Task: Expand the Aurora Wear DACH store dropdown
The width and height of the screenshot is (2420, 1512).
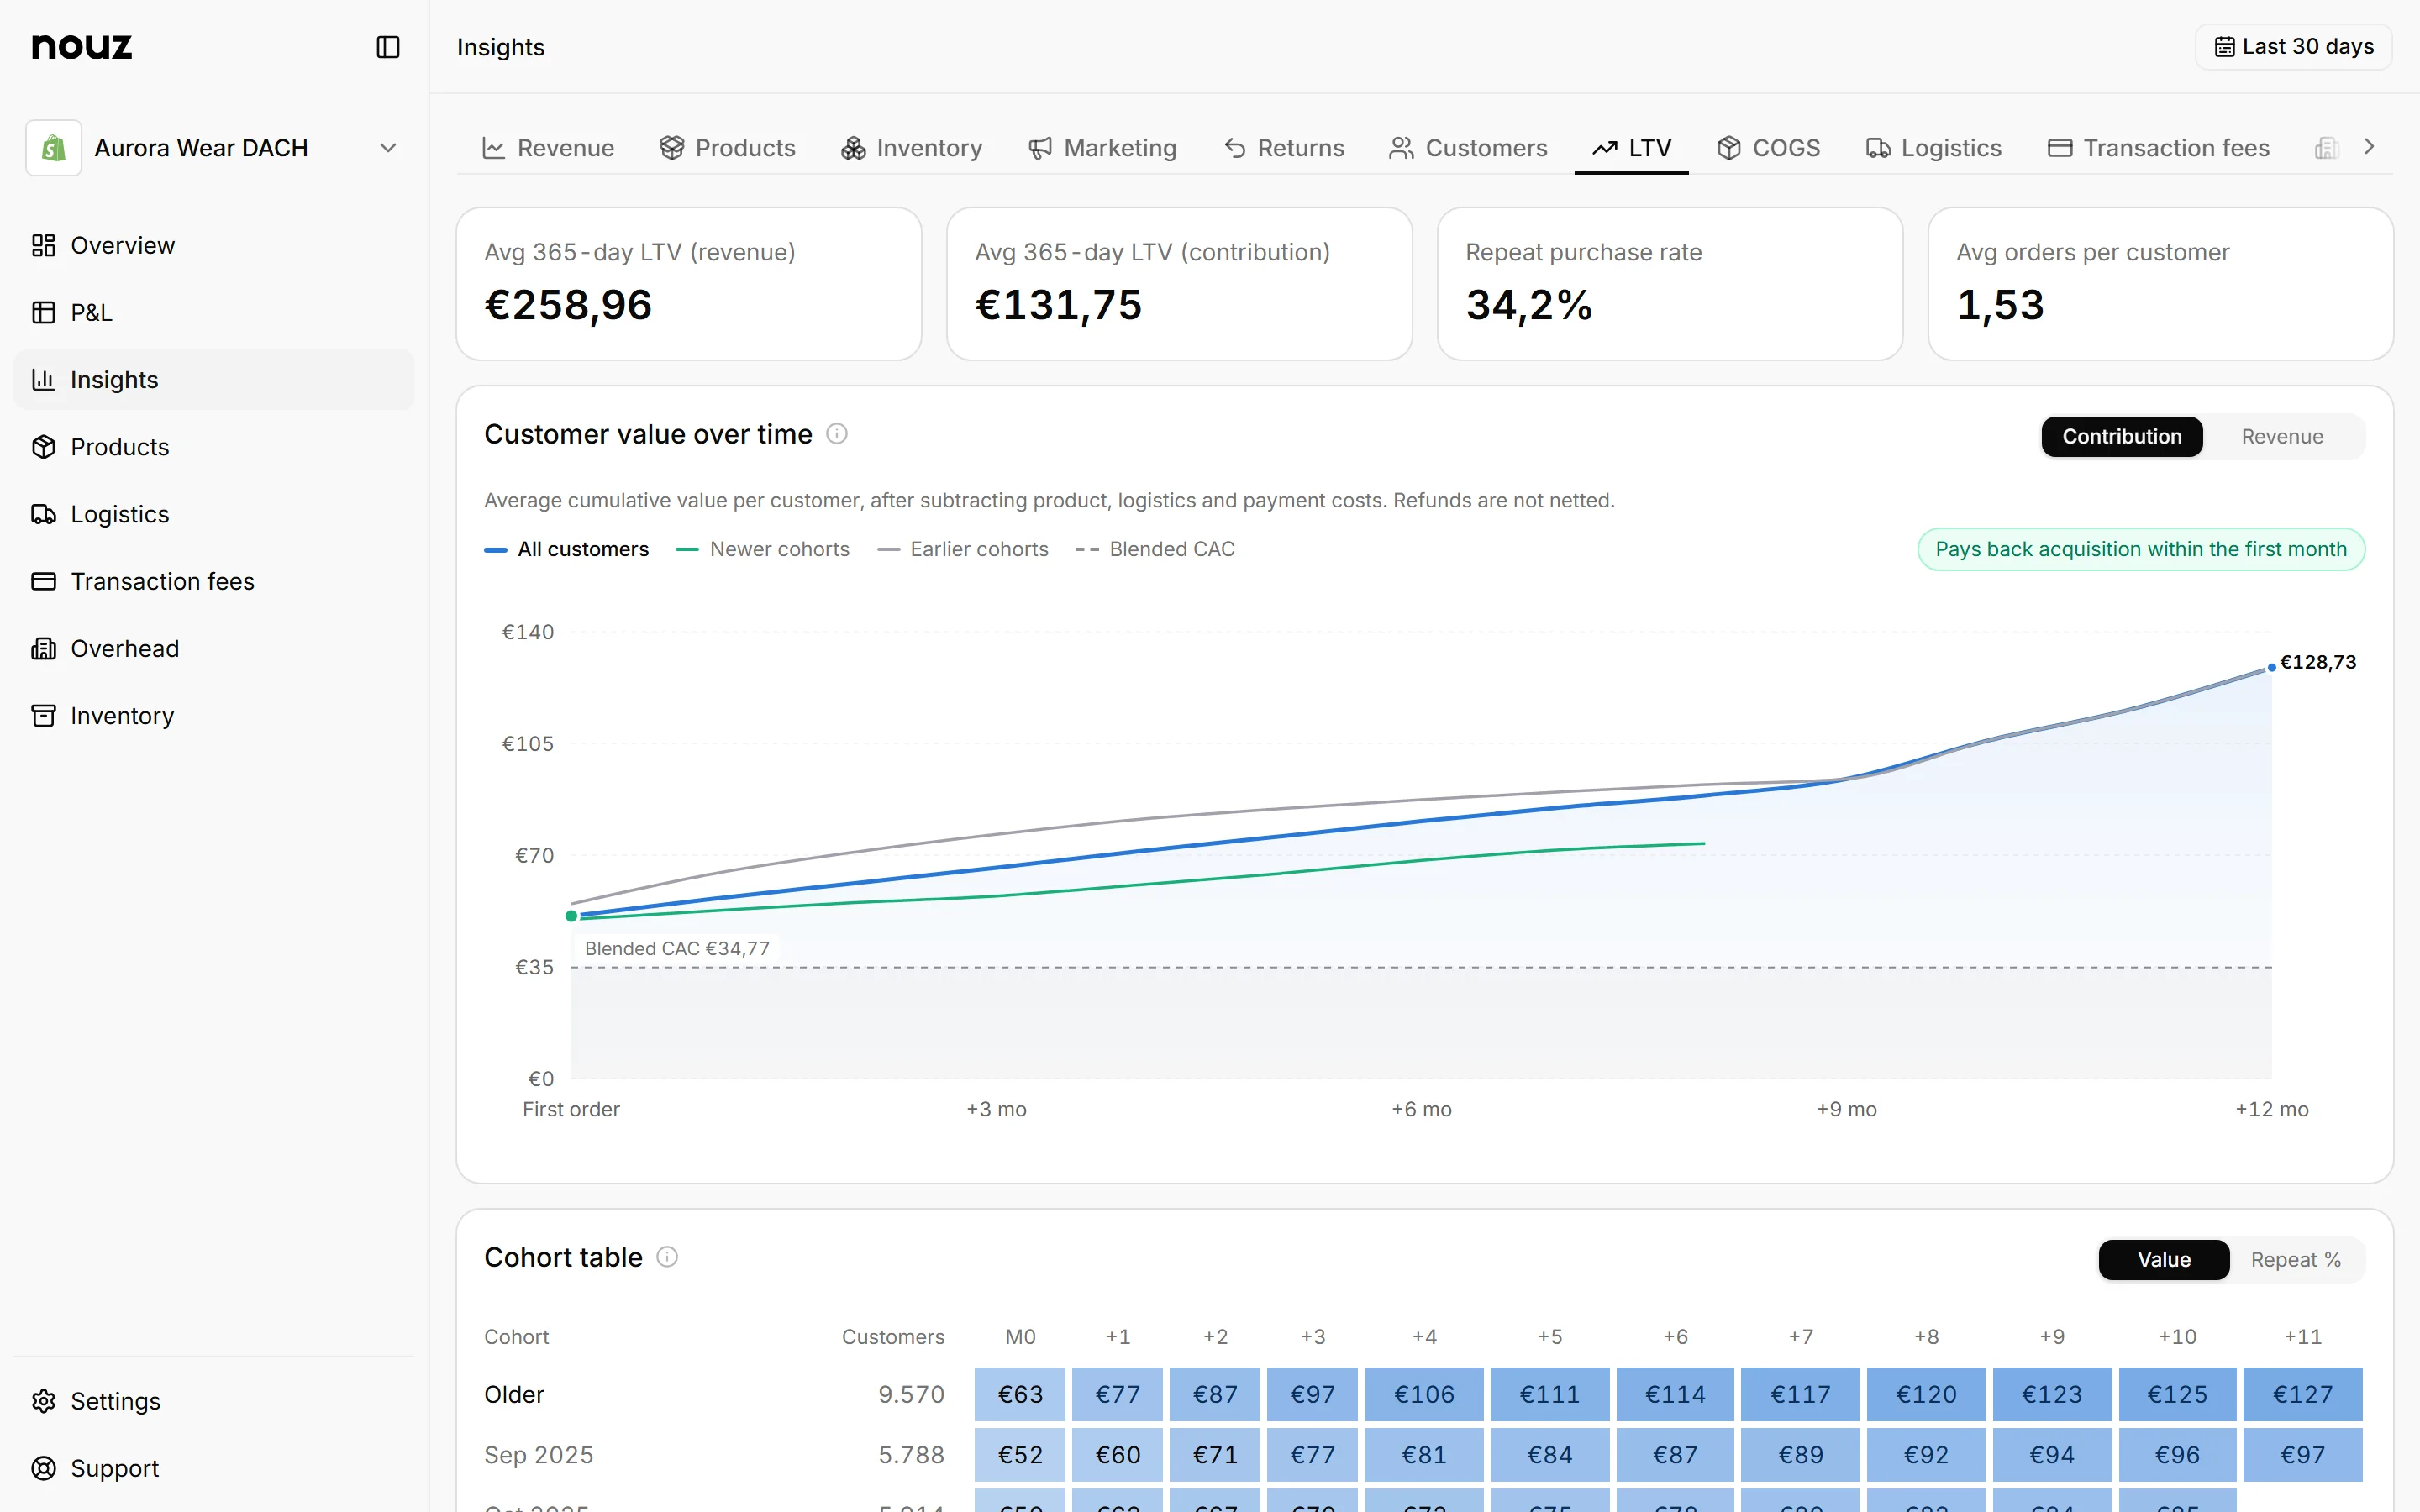Action: point(214,148)
